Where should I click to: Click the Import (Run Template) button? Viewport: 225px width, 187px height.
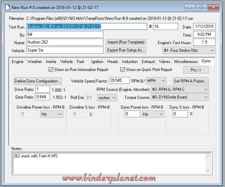click(x=126, y=42)
